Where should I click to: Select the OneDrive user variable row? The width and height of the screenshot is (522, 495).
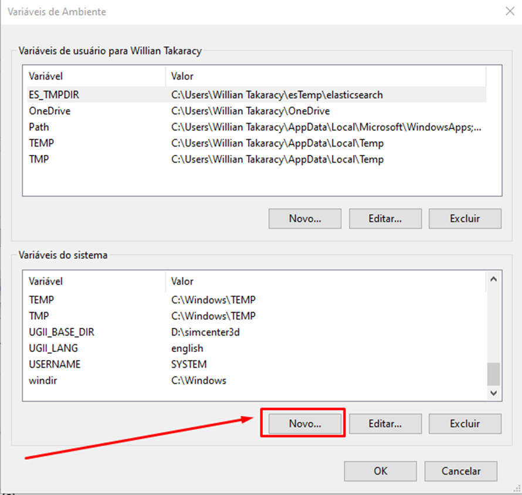point(256,111)
